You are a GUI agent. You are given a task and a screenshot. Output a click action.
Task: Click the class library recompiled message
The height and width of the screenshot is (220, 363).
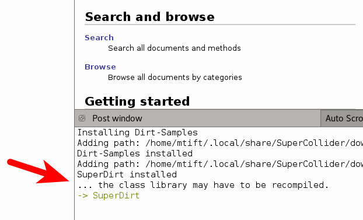[203, 185]
